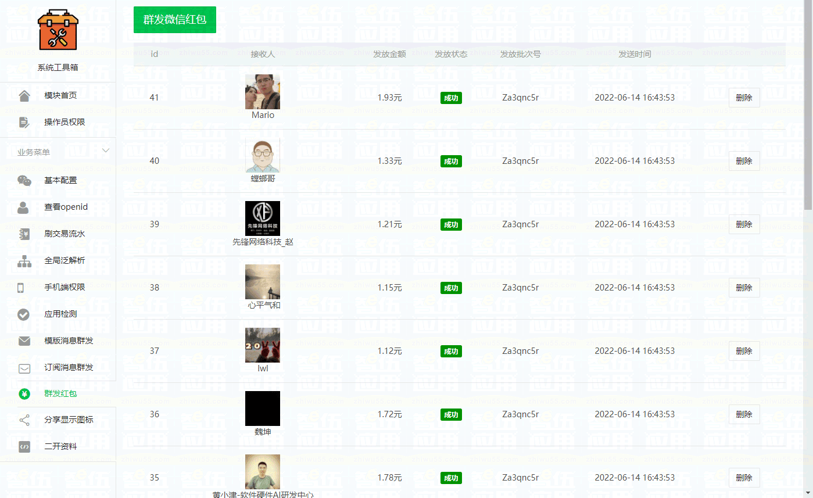Click the share icon beside 分享显示图标
Viewport: 813px width, 498px height.
[24, 420]
